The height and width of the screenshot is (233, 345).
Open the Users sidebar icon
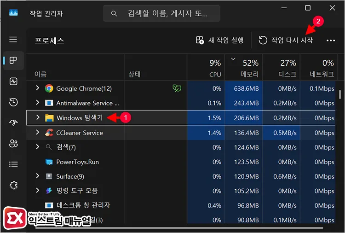click(13, 144)
